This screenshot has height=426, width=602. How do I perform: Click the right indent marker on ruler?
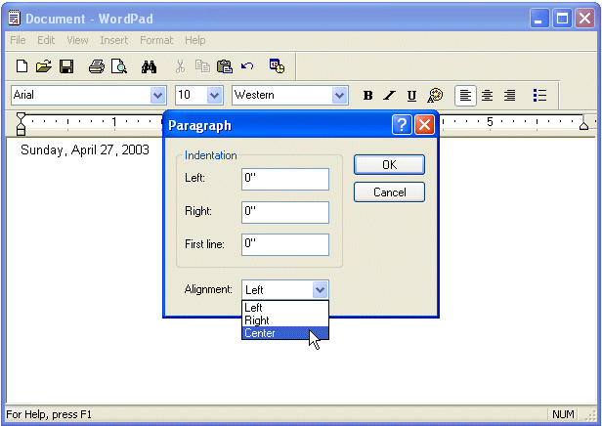tap(583, 125)
